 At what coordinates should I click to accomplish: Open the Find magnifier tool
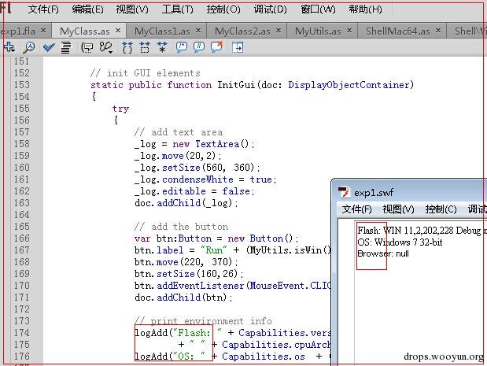29,47
